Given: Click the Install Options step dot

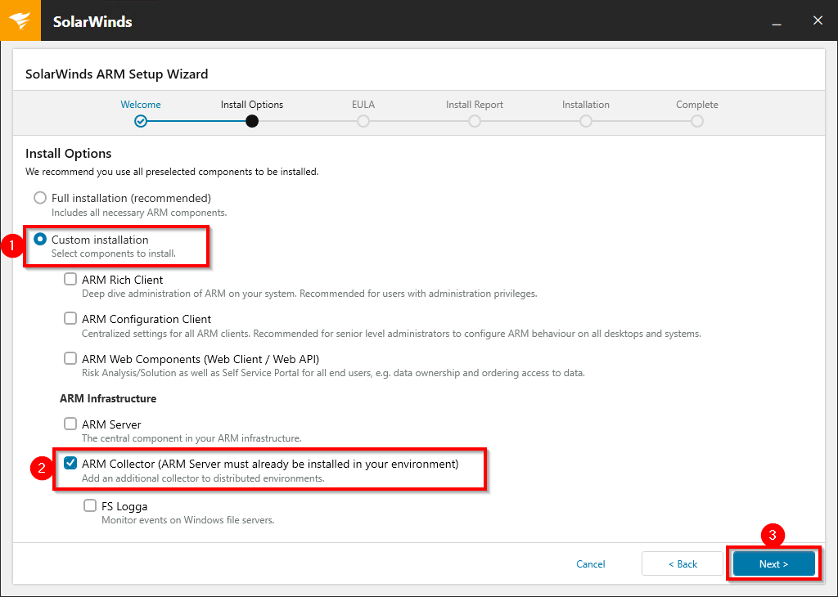Looking at the screenshot, I should [x=252, y=121].
